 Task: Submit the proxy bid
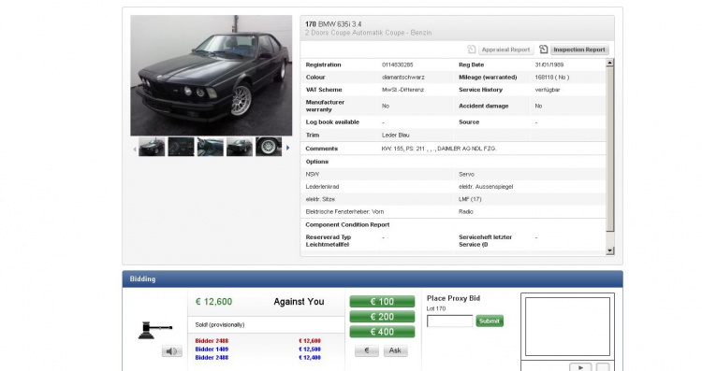(x=490, y=321)
